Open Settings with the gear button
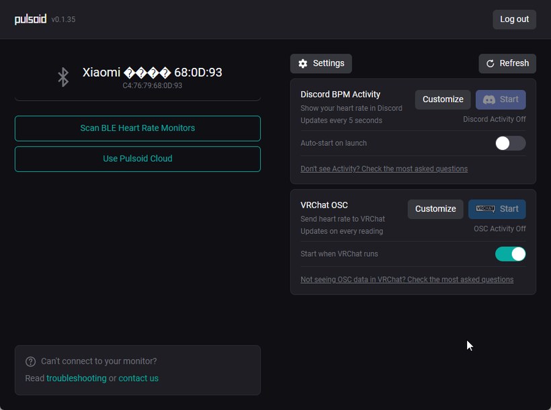Viewport: 551px width, 410px height. 321,63
